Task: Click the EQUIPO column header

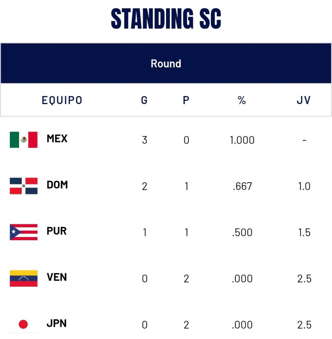Action: pyautogui.click(x=62, y=100)
